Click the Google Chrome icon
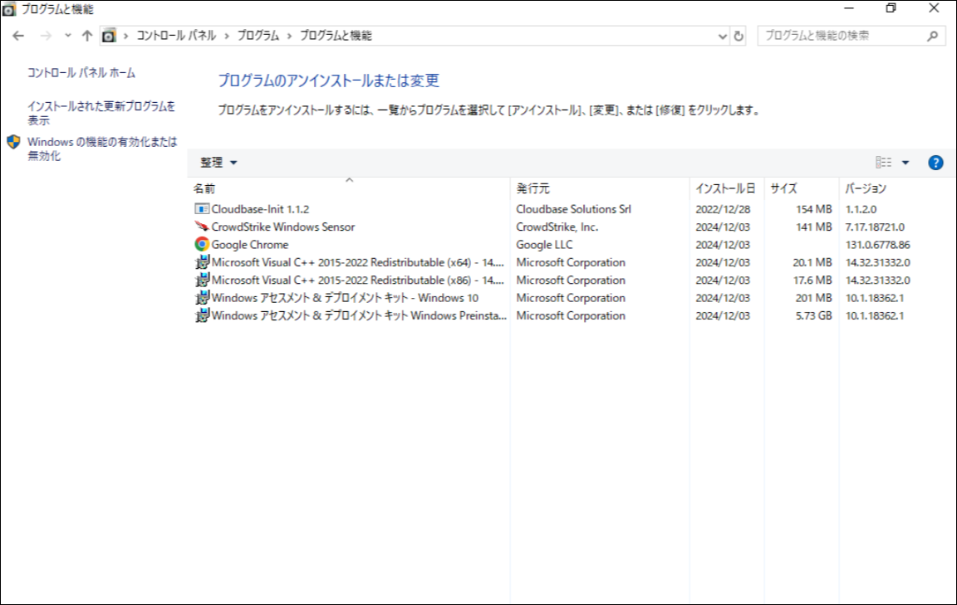This screenshot has width=957, height=605. (201, 245)
